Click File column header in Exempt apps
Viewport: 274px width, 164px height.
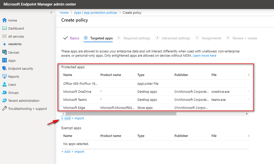tap(214, 136)
